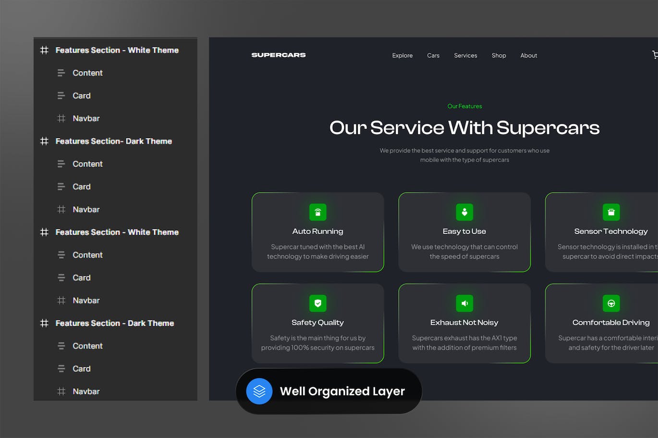This screenshot has height=438, width=658.
Task: Select the Sensor Technology card icon
Action: pos(611,212)
